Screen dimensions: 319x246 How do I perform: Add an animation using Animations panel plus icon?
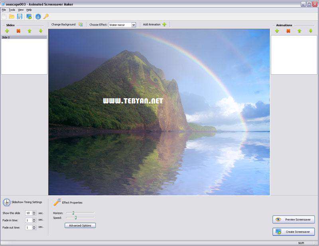[x=277, y=31]
